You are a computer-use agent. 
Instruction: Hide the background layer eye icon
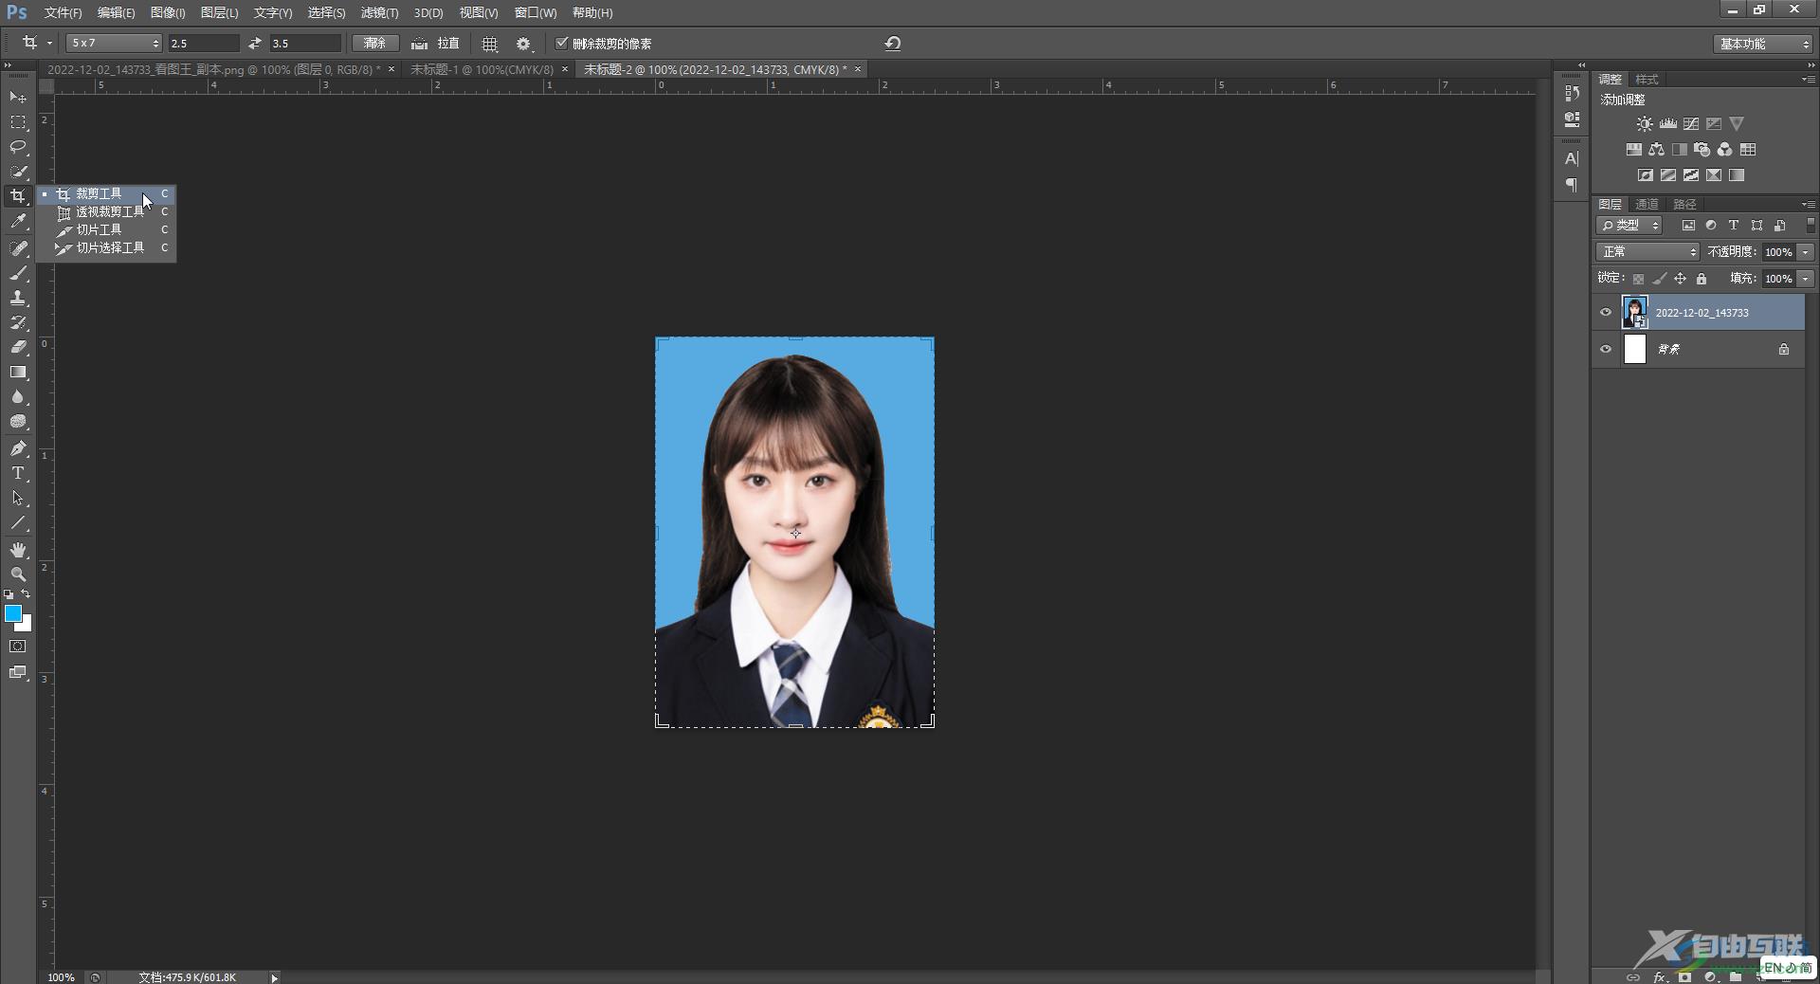1606,349
